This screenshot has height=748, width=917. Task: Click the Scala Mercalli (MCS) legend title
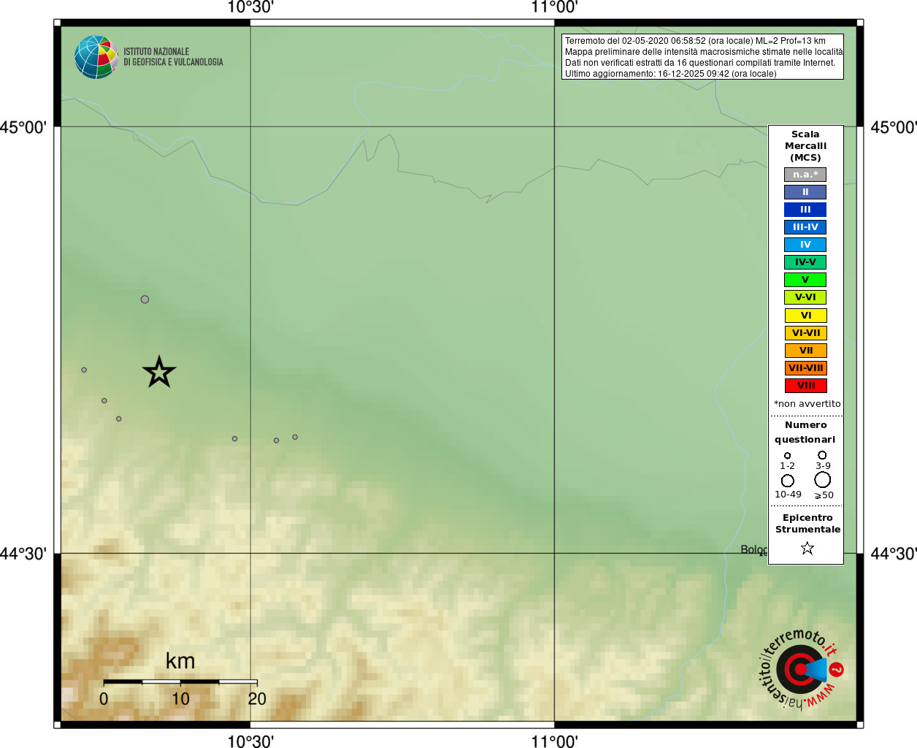point(806,146)
